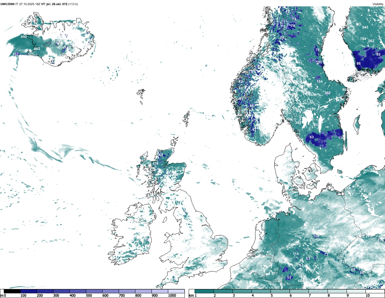Click the '119' value over Scotland
The image size is (385, 298).
[x=155, y=164]
